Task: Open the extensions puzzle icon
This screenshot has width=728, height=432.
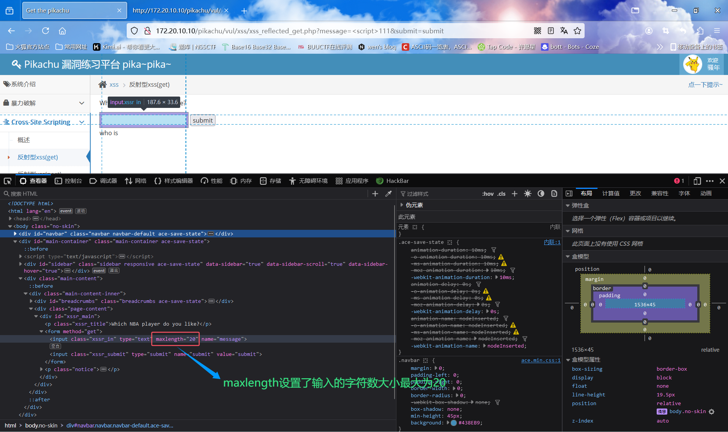Action: point(700,31)
